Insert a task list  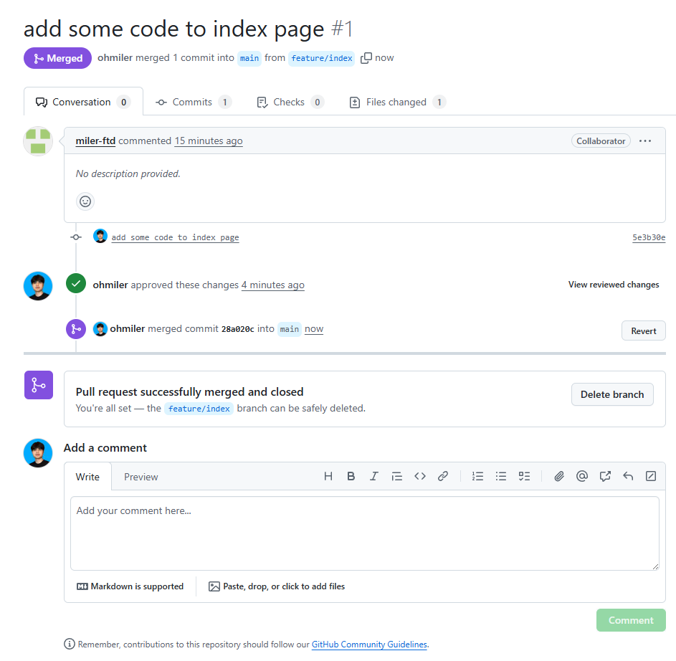524,476
